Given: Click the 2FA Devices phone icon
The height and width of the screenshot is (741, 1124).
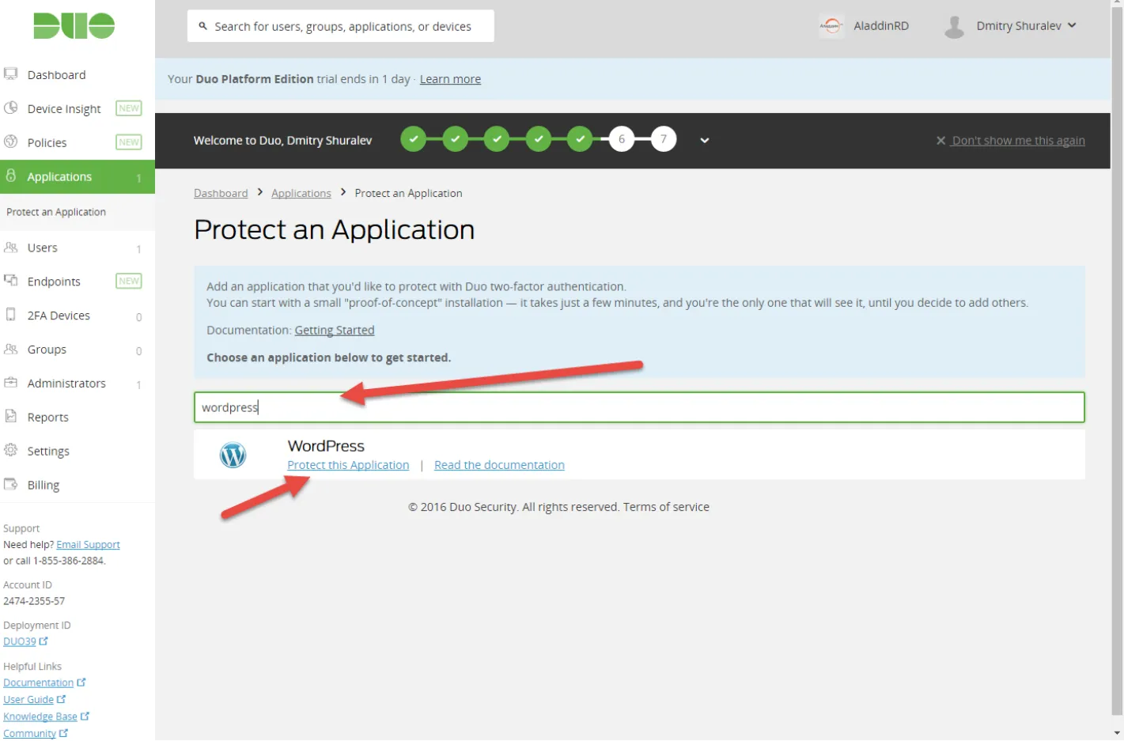Looking at the screenshot, I should tap(11, 315).
